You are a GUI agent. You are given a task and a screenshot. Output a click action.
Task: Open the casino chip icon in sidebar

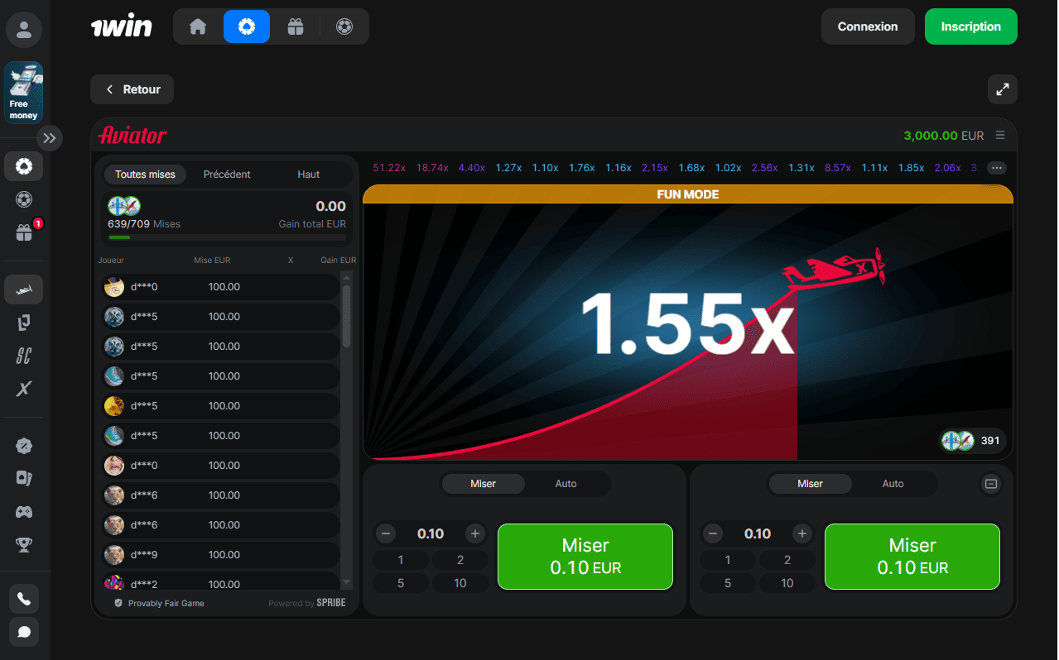(24, 166)
